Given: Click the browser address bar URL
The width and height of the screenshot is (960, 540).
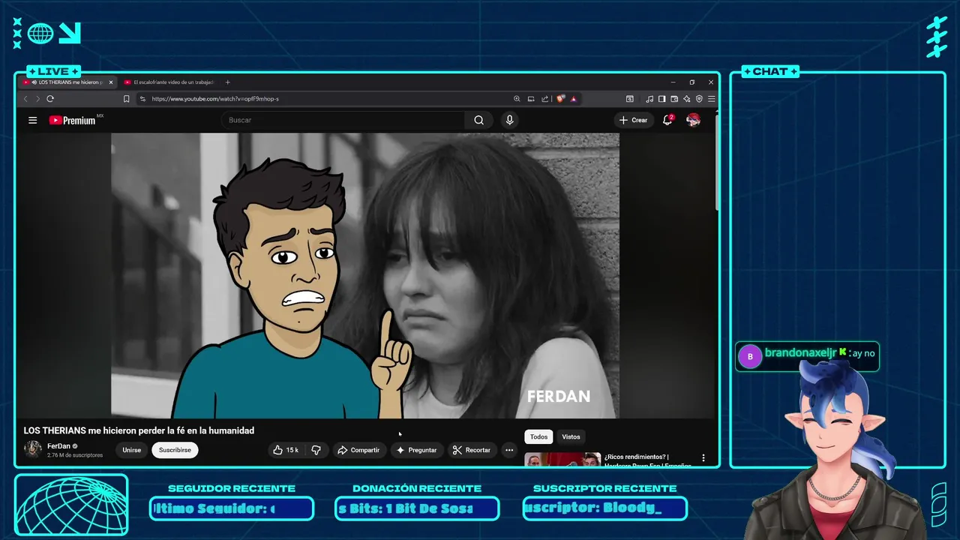Looking at the screenshot, I should (215, 98).
